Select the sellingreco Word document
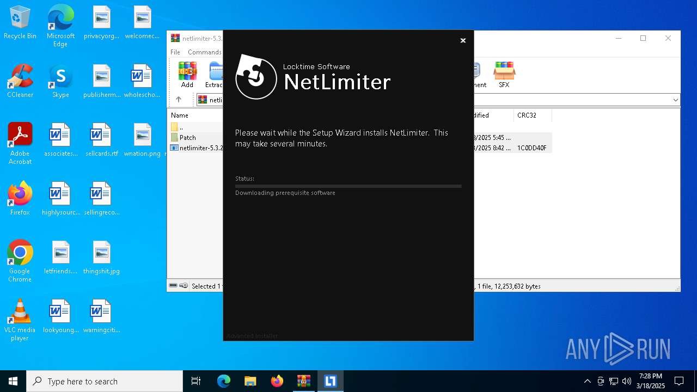 (101, 199)
